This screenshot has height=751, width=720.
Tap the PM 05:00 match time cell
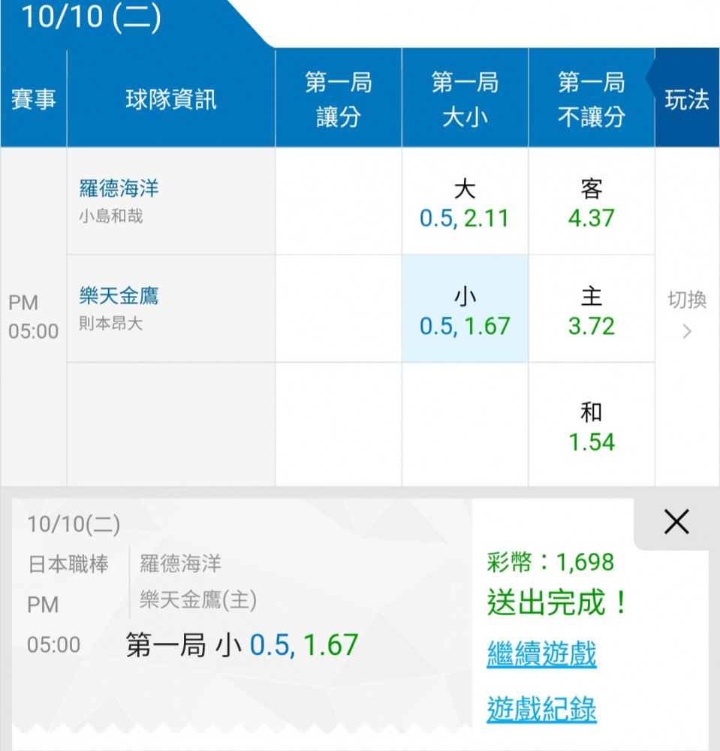tap(33, 317)
